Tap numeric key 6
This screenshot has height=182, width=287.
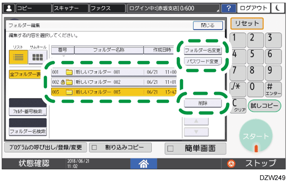[273, 57]
